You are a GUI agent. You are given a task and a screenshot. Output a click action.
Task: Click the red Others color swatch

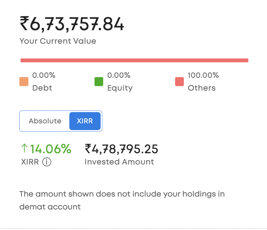[179, 82]
